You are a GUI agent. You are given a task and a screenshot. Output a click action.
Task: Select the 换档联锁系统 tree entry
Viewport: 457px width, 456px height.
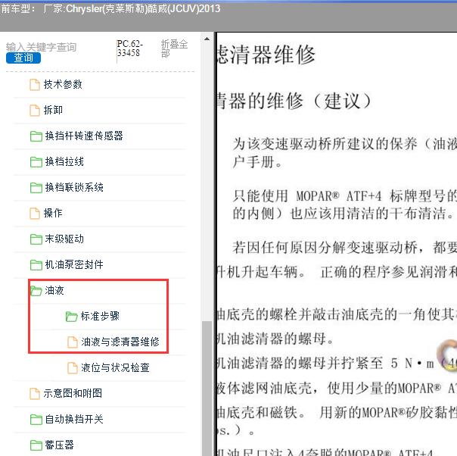74,187
